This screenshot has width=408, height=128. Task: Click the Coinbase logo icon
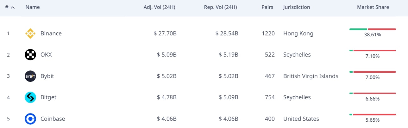(x=30, y=119)
